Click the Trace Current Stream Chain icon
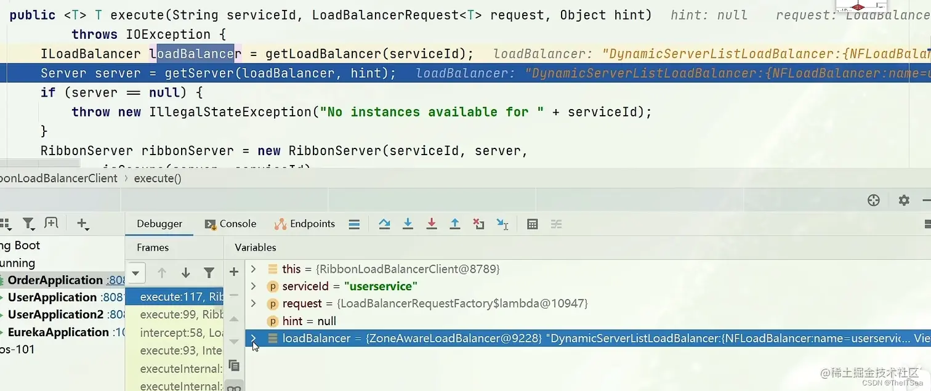This screenshot has width=931, height=391. click(x=556, y=224)
